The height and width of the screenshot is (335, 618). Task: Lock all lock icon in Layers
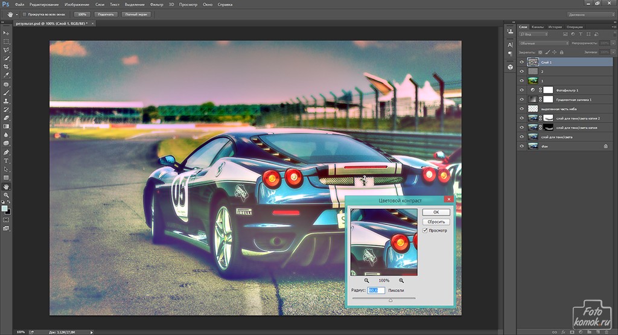(x=562, y=52)
